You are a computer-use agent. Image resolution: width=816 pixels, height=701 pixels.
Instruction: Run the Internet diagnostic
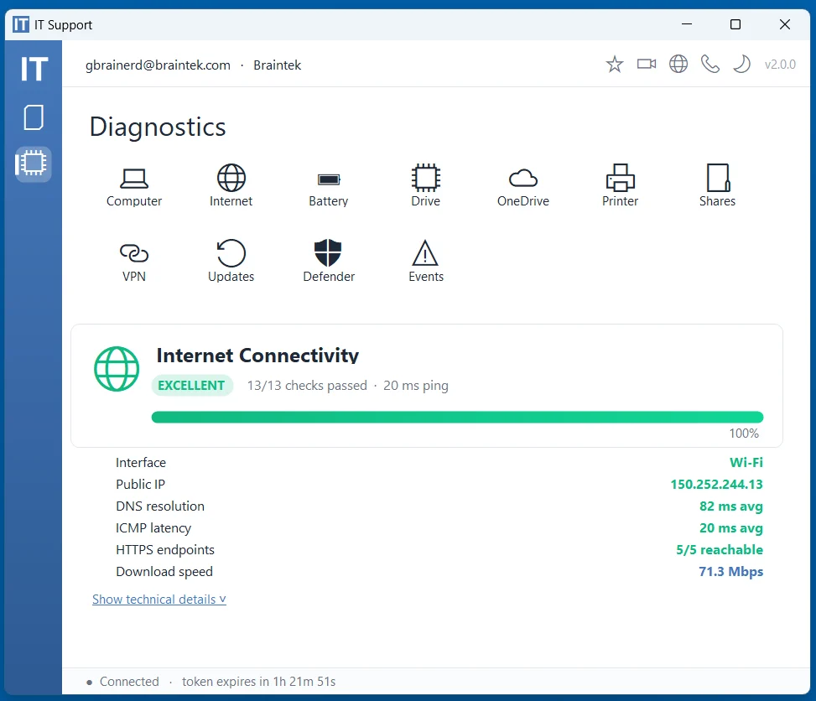coord(231,187)
